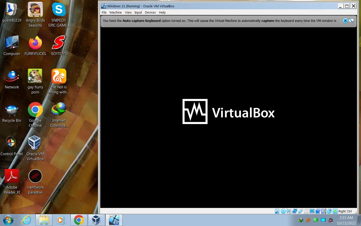This screenshot has width=361, height=226.
Task: Select the UC Browser 'the hell is wrong with' icon
Action: pyautogui.click(x=59, y=81)
